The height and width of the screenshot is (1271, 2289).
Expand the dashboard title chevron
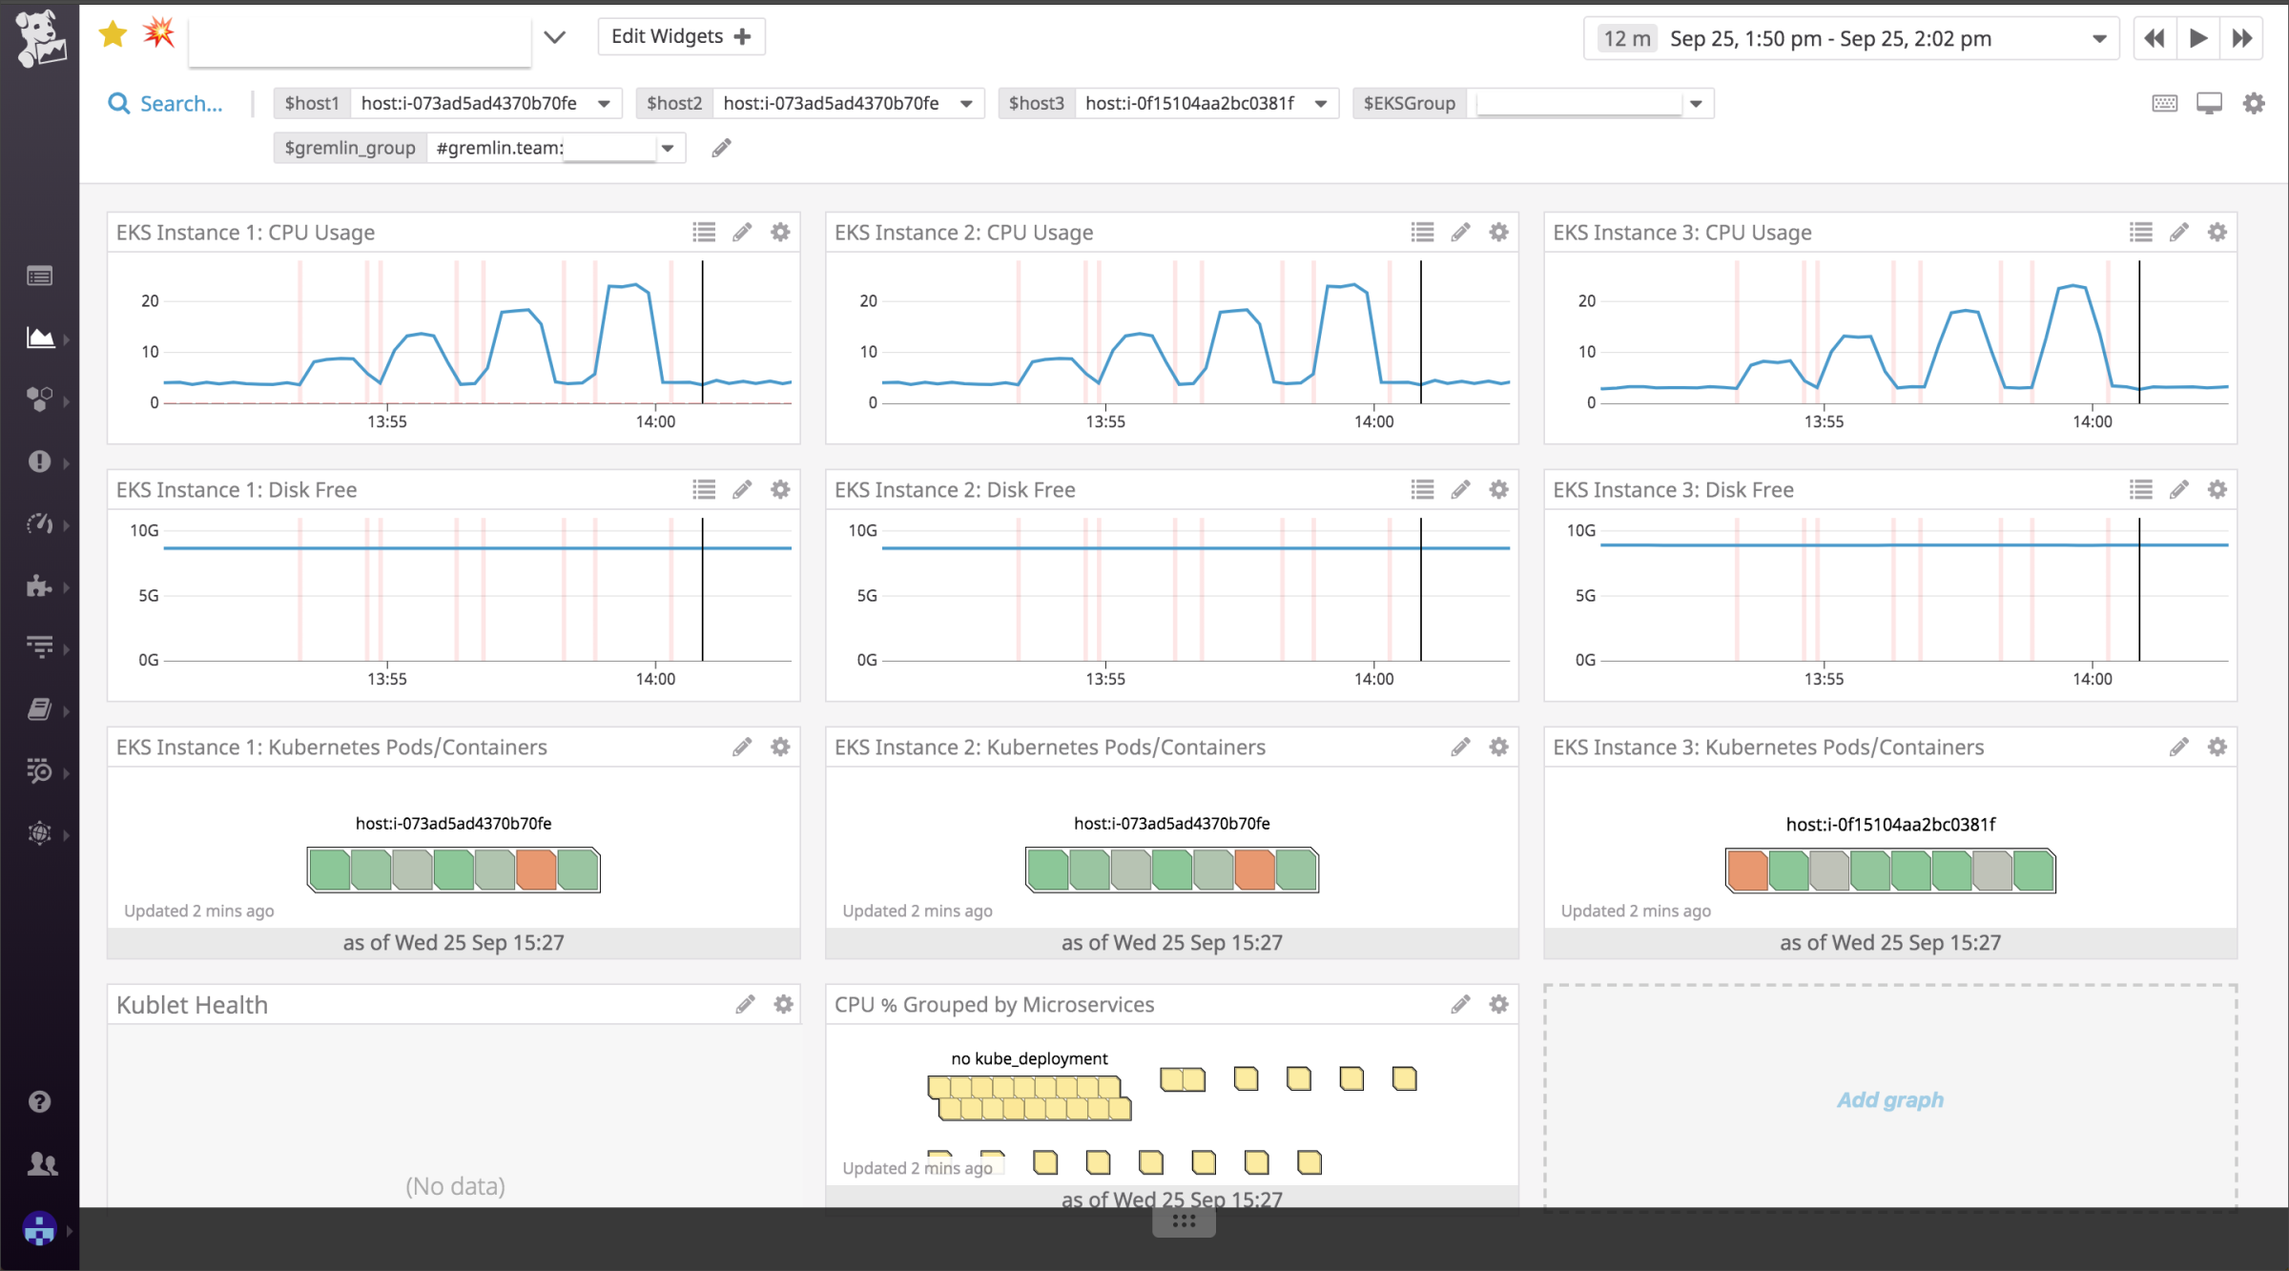click(554, 37)
